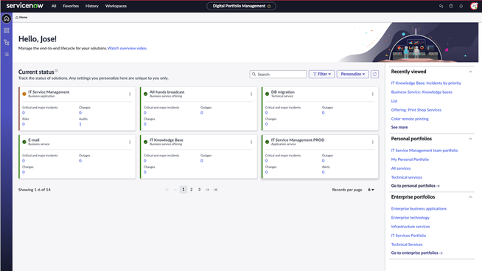This screenshot has width=482, height=271.
Task: Click the Watch overview video link
Action: click(127, 48)
